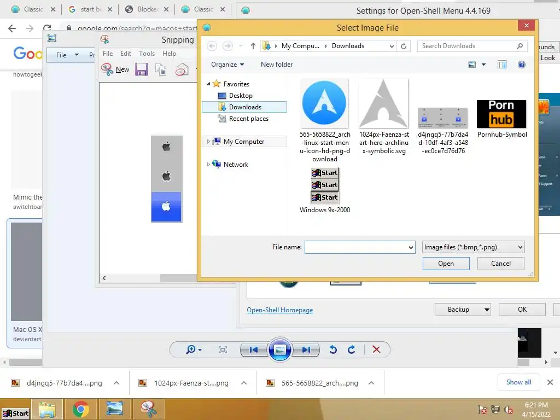Viewport: 560px width, 420px height.
Task: Click Show all downloads button
Action: pyautogui.click(x=518, y=382)
